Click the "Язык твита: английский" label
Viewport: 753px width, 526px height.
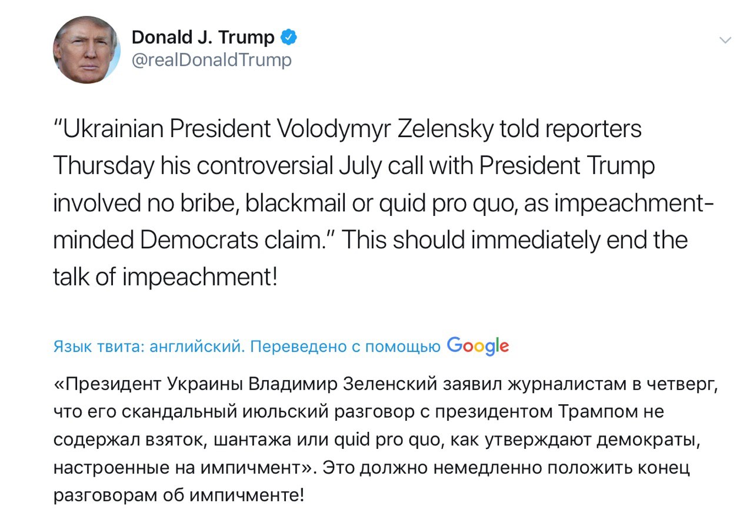[x=148, y=347]
